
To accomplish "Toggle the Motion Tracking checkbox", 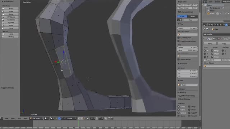I will 180,96.
